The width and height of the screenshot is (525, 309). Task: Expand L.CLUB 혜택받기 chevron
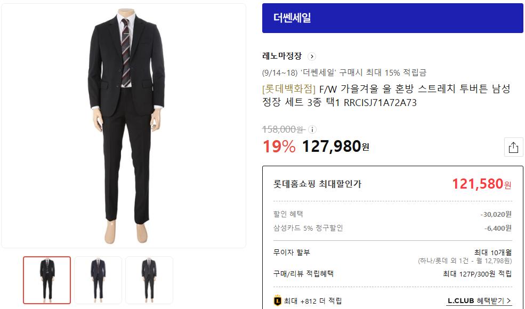pyautogui.click(x=509, y=300)
